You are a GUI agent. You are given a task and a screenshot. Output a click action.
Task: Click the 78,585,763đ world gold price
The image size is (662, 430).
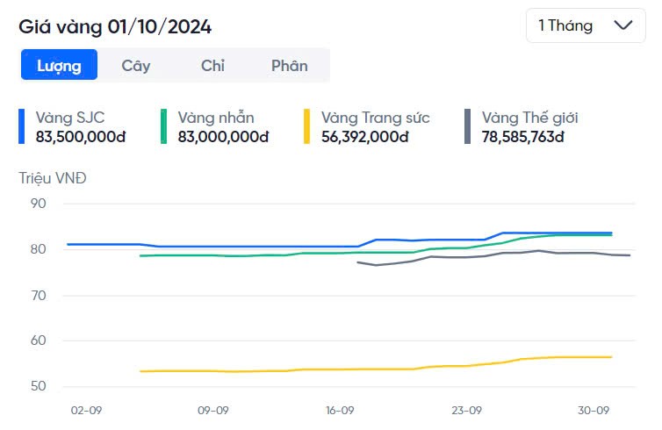[525, 136]
